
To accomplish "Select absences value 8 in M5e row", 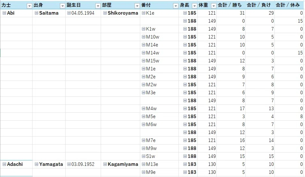I will [289, 117].
